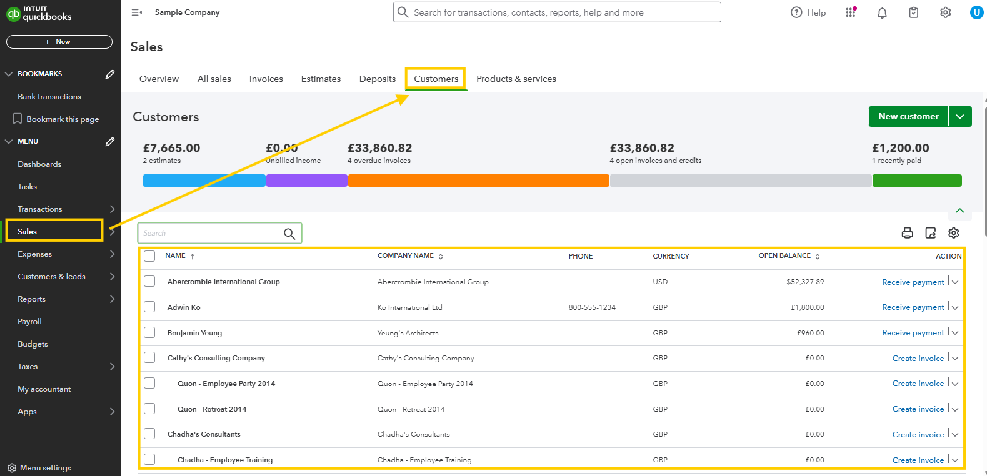Filter by the orange overdue invoices bar
Screen dimensions: 987x476
479,181
